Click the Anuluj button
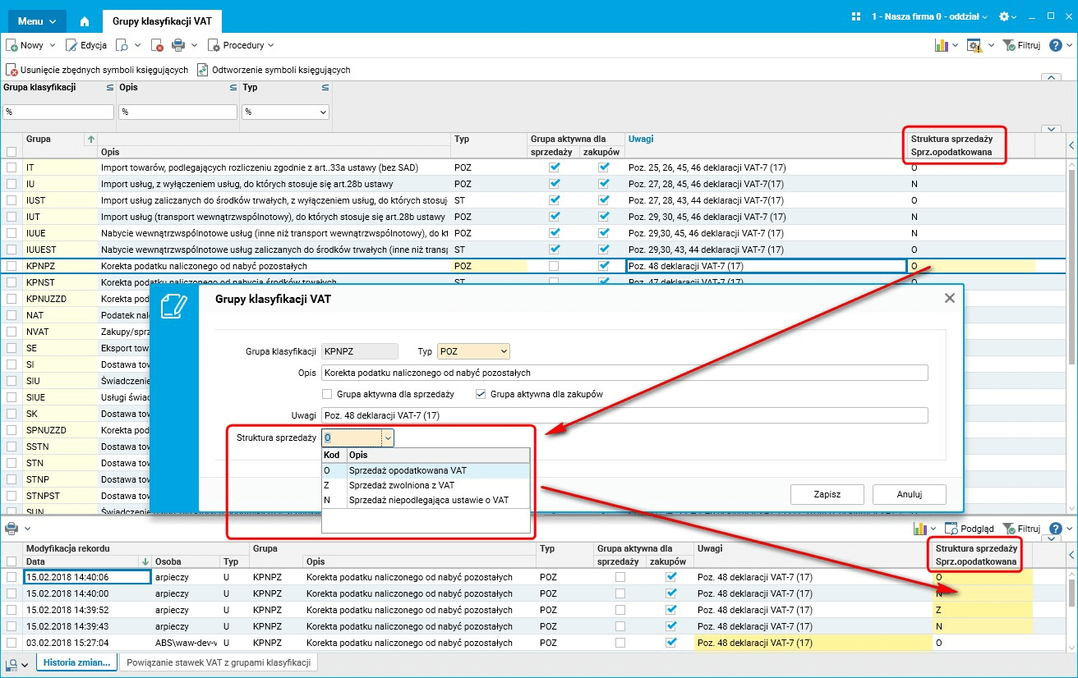This screenshot has width=1078, height=678. click(x=910, y=494)
